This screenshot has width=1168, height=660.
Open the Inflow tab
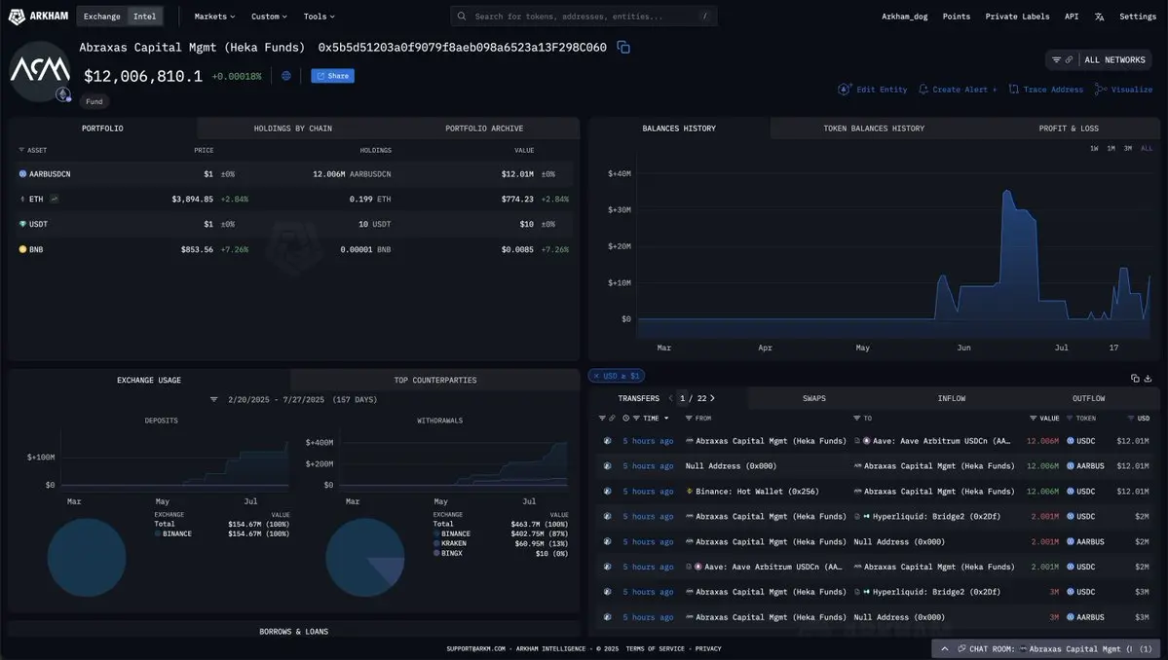(x=951, y=399)
